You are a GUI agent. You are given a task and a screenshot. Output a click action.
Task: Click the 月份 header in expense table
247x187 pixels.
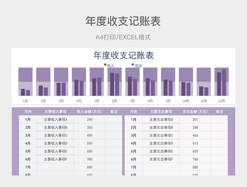point(134,111)
